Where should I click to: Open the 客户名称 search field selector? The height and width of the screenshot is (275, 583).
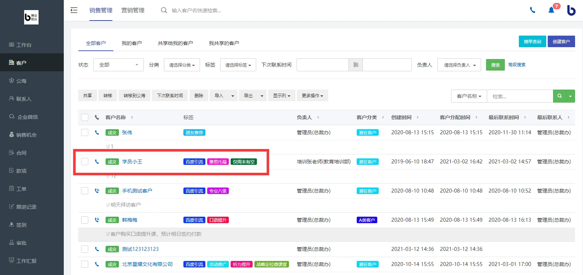click(x=469, y=96)
